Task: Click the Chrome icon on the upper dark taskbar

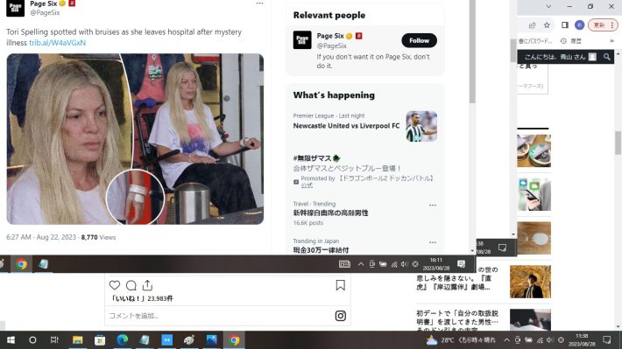Action: (21, 264)
